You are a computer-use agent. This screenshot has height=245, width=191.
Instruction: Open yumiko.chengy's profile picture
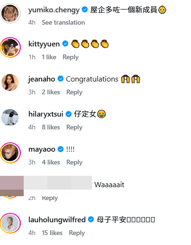(10, 13)
